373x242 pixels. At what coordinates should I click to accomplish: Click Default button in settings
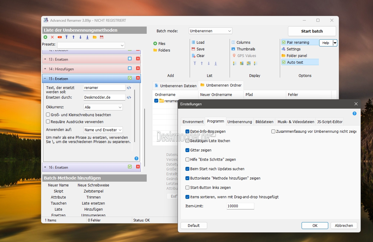pyautogui.click(x=194, y=225)
